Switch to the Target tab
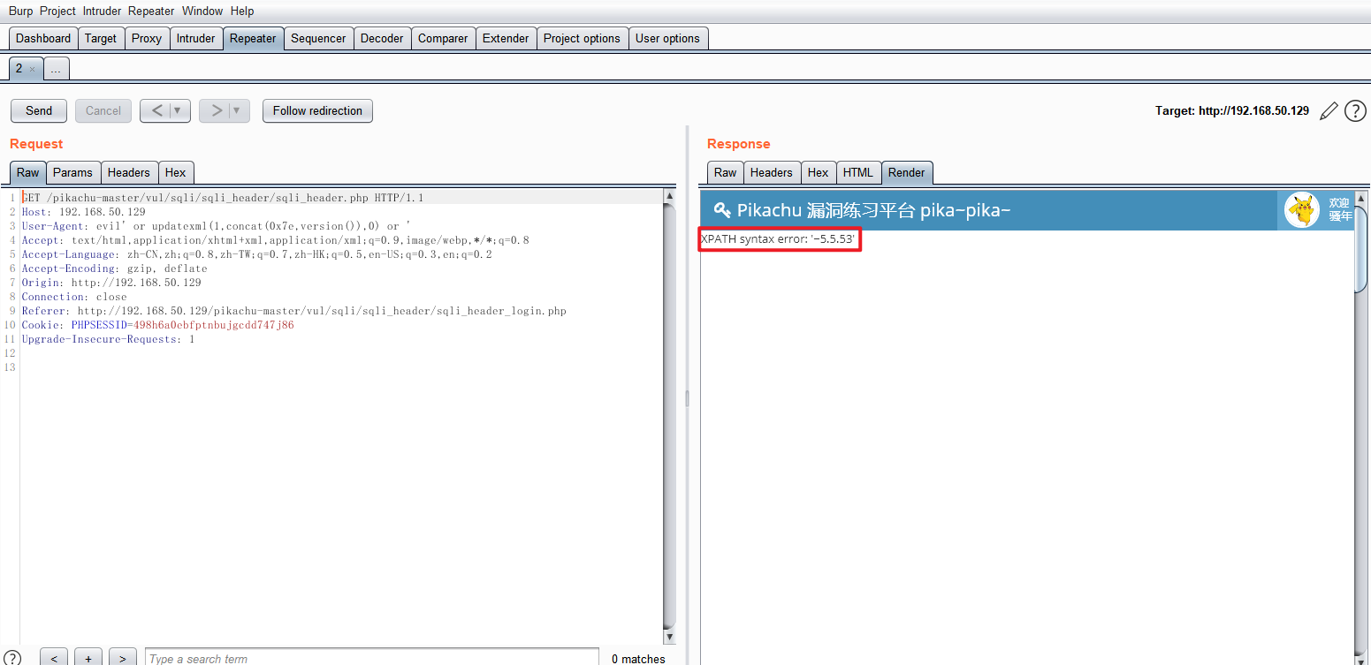This screenshot has height=665, width=1371. 101,39
